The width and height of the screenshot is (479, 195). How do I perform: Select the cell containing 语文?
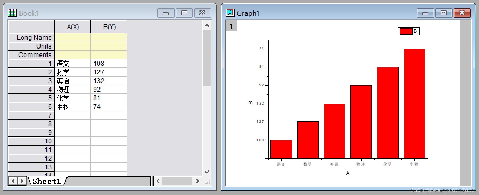point(72,63)
